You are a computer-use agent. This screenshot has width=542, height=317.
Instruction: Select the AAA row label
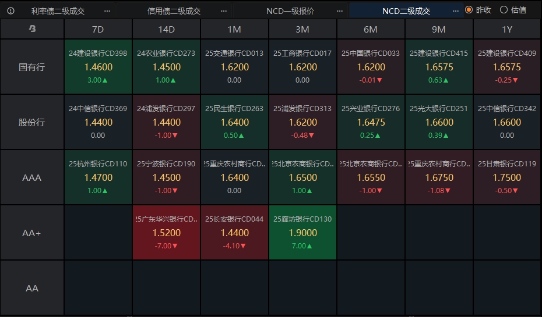(x=32, y=177)
